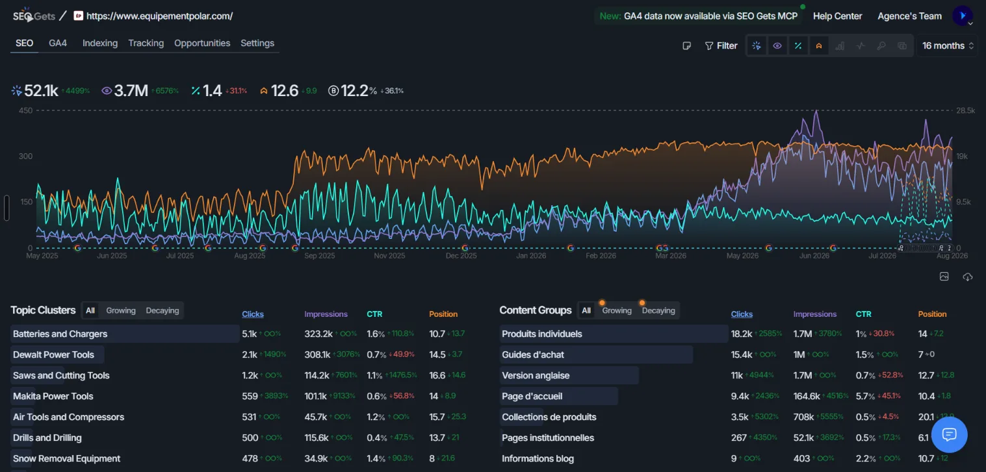This screenshot has height=472, width=986.
Task: Click the SEO Gets logo
Action: click(x=34, y=16)
